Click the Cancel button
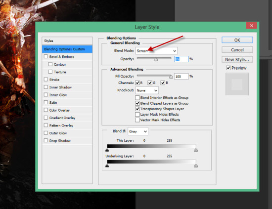This screenshot has width=272, height=209. coord(237,50)
